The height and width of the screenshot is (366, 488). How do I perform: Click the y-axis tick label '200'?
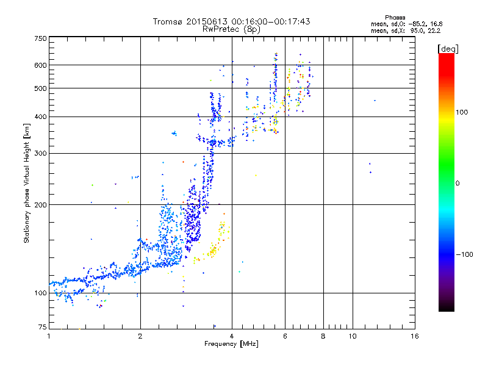[x=40, y=205]
